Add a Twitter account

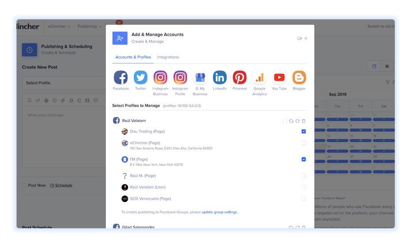(x=140, y=77)
